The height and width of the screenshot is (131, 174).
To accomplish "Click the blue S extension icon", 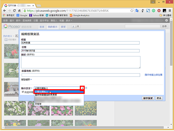I will pyautogui.click(x=148, y=11).
